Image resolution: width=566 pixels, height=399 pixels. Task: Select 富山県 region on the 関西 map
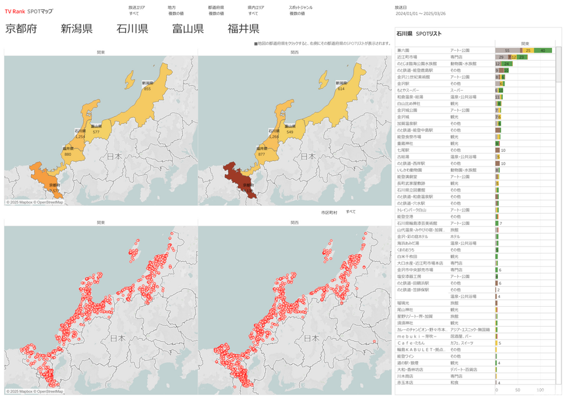291,131
